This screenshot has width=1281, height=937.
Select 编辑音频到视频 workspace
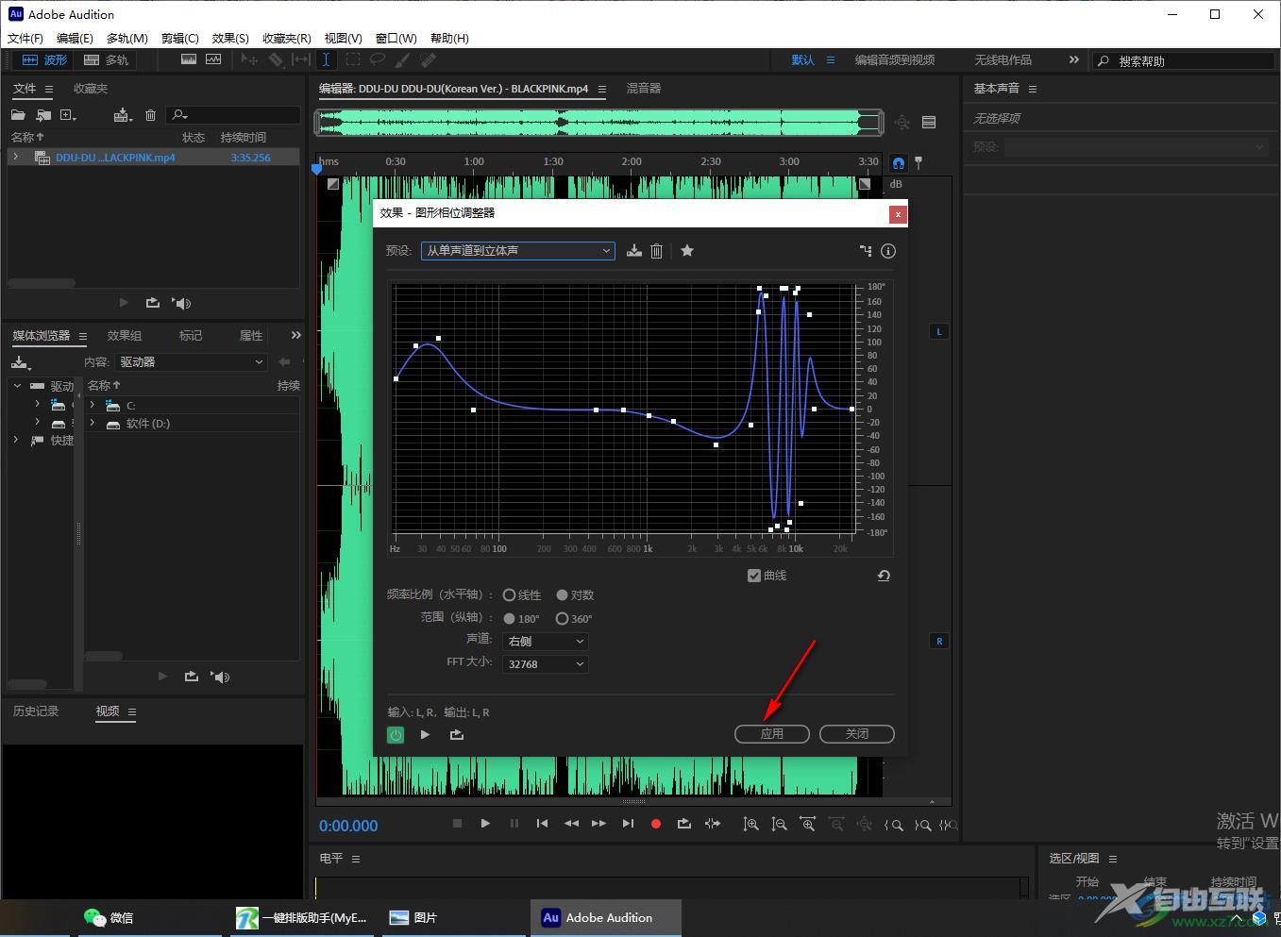pyautogui.click(x=895, y=59)
